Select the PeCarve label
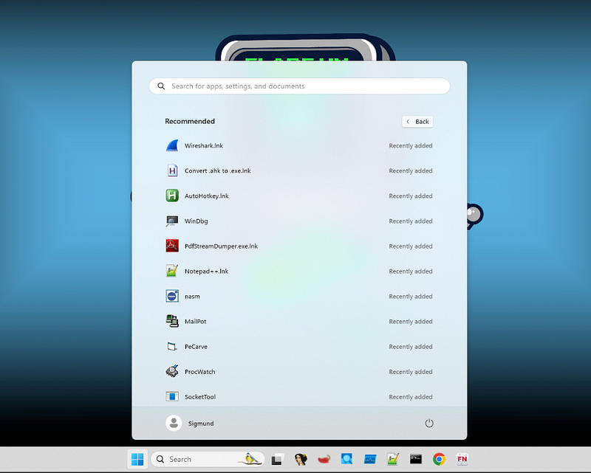 pos(196,347)
